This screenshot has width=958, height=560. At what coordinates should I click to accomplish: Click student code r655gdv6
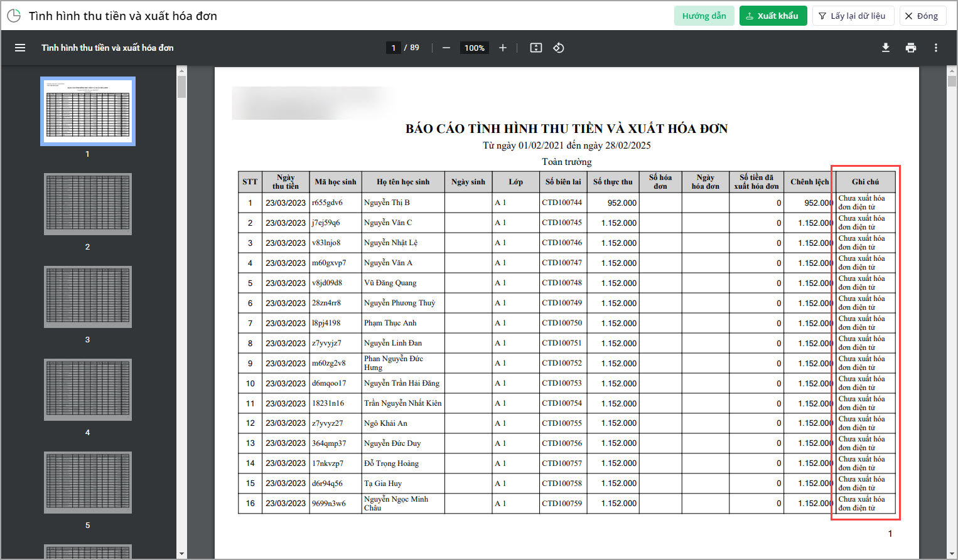click(x=327, y=203)
